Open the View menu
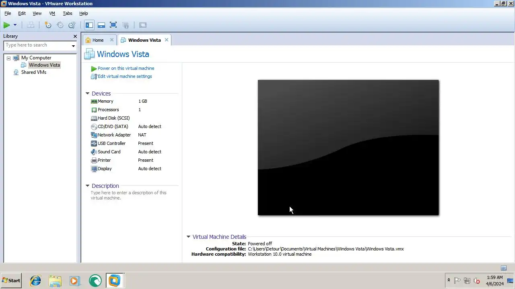The height and width of the screenshot is (289, 515). point(37,13)
